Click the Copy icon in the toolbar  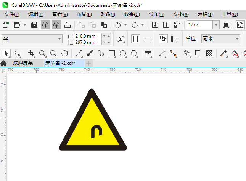93,25
